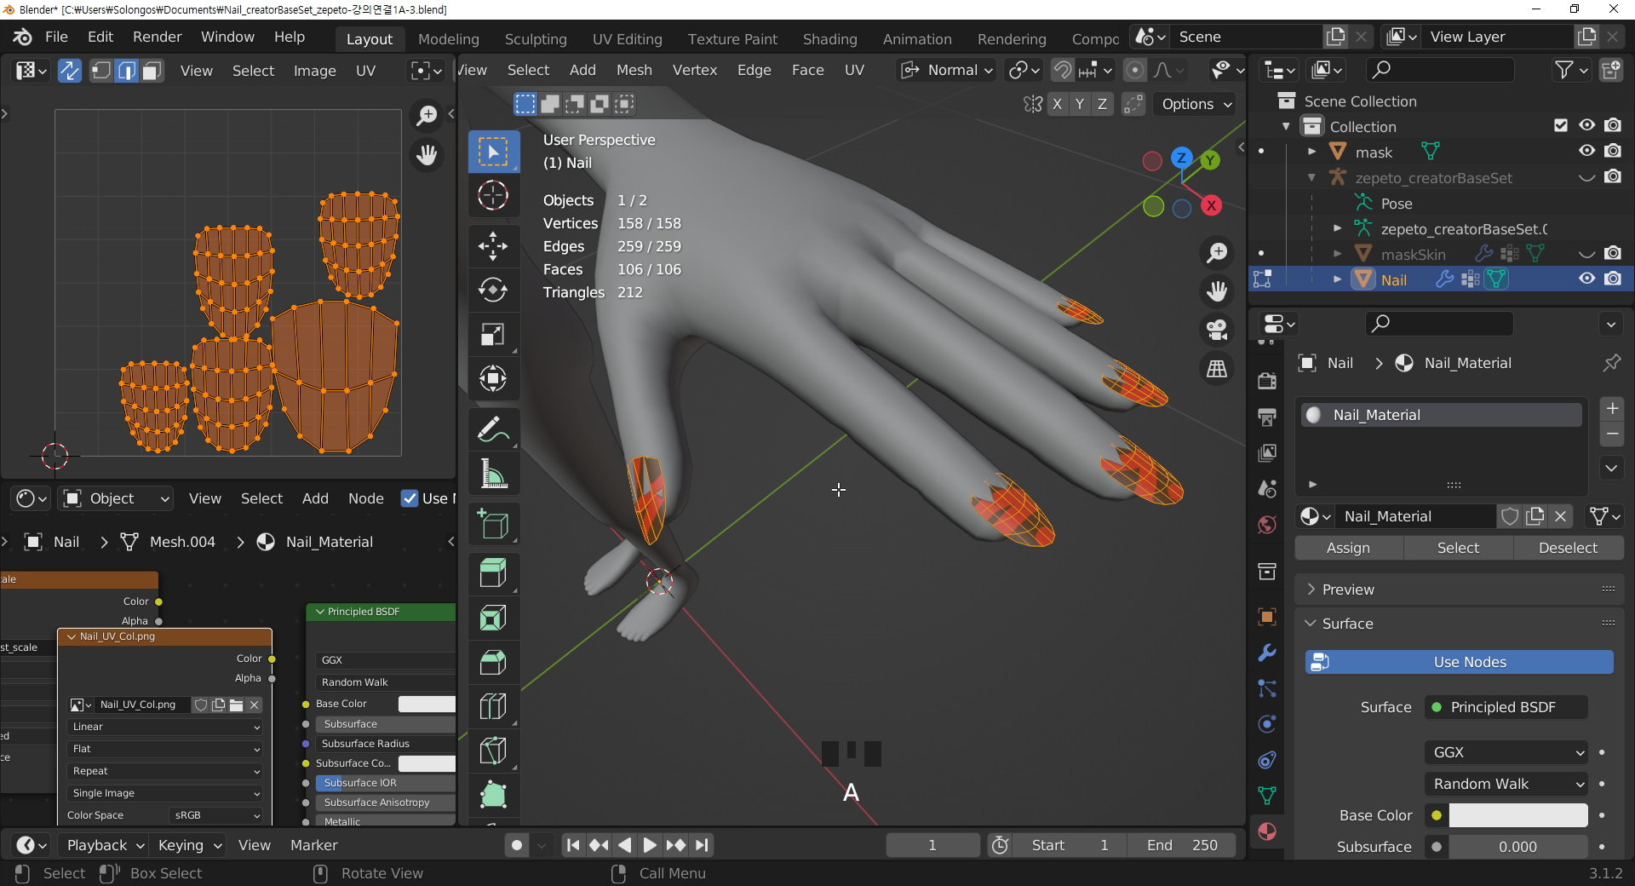Switch perspective/orthographic grid icon
The image size is (1635, 886).
[x=1217, y=369]
